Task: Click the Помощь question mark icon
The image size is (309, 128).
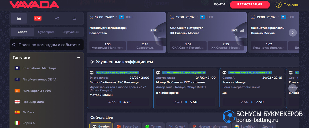Action: (x=278, y=5)
